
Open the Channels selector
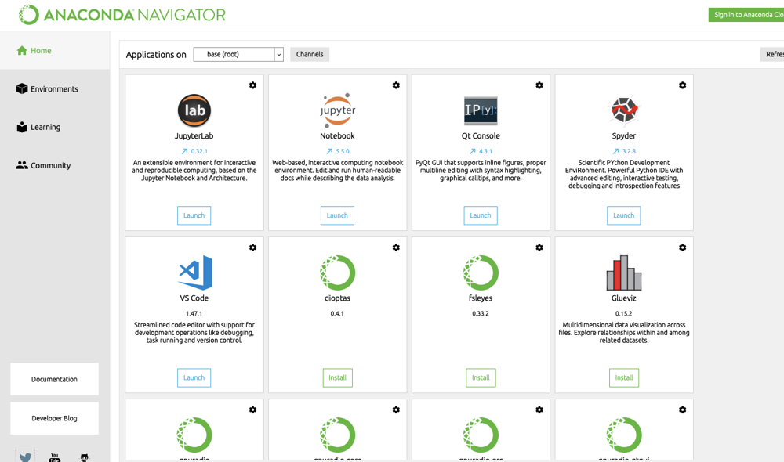(x=309, y=54)
